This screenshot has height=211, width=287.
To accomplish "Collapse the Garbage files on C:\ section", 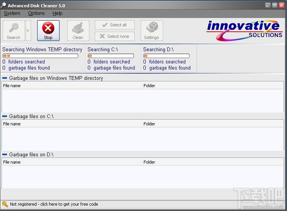I will 5,116.
